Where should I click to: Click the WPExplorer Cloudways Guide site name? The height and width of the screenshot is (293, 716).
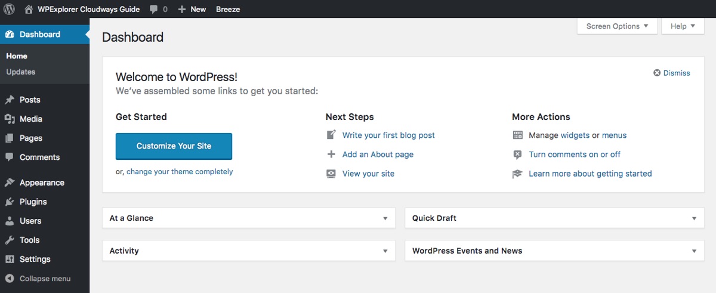[89, 10]
